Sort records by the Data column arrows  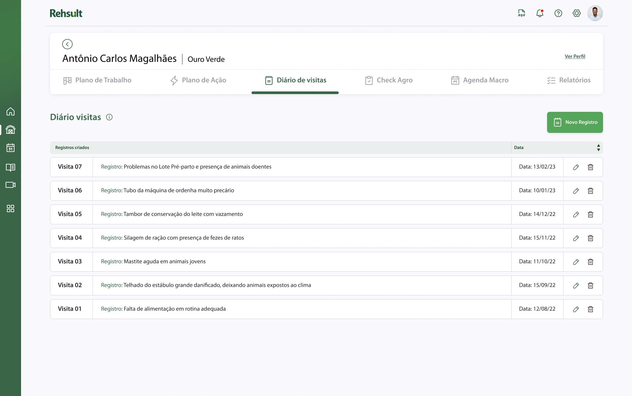pyautogui.click(x=598, y=148)
